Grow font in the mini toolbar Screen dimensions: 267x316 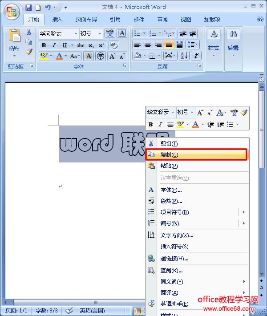200,113
